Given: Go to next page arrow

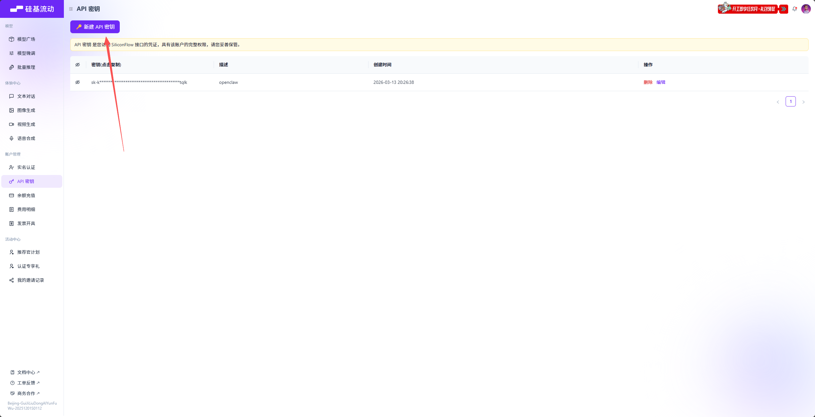Looking at the screenshot, I should [804, 102].
